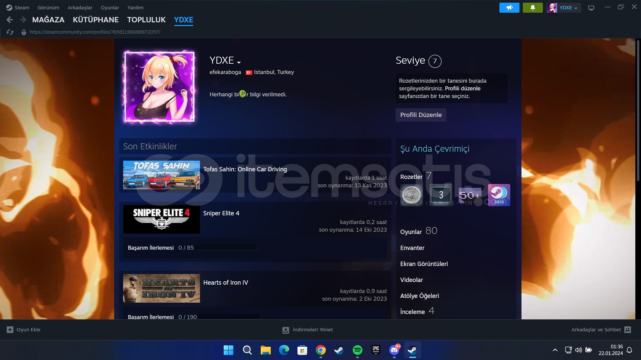The image size is (641, 360).
Task: Open the Steam 2022 replay badge
Action: [499, 195]
